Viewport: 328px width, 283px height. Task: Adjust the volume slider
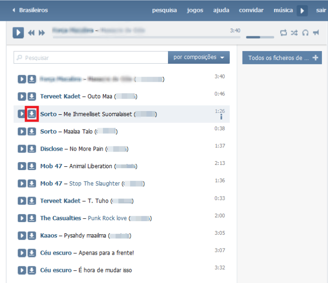click(260, 37)
